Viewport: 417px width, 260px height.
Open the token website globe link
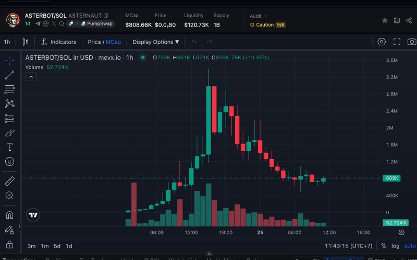(x=46, y=23)
